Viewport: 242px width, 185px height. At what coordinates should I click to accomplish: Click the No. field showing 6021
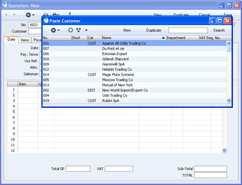click(x=35, y=25)
